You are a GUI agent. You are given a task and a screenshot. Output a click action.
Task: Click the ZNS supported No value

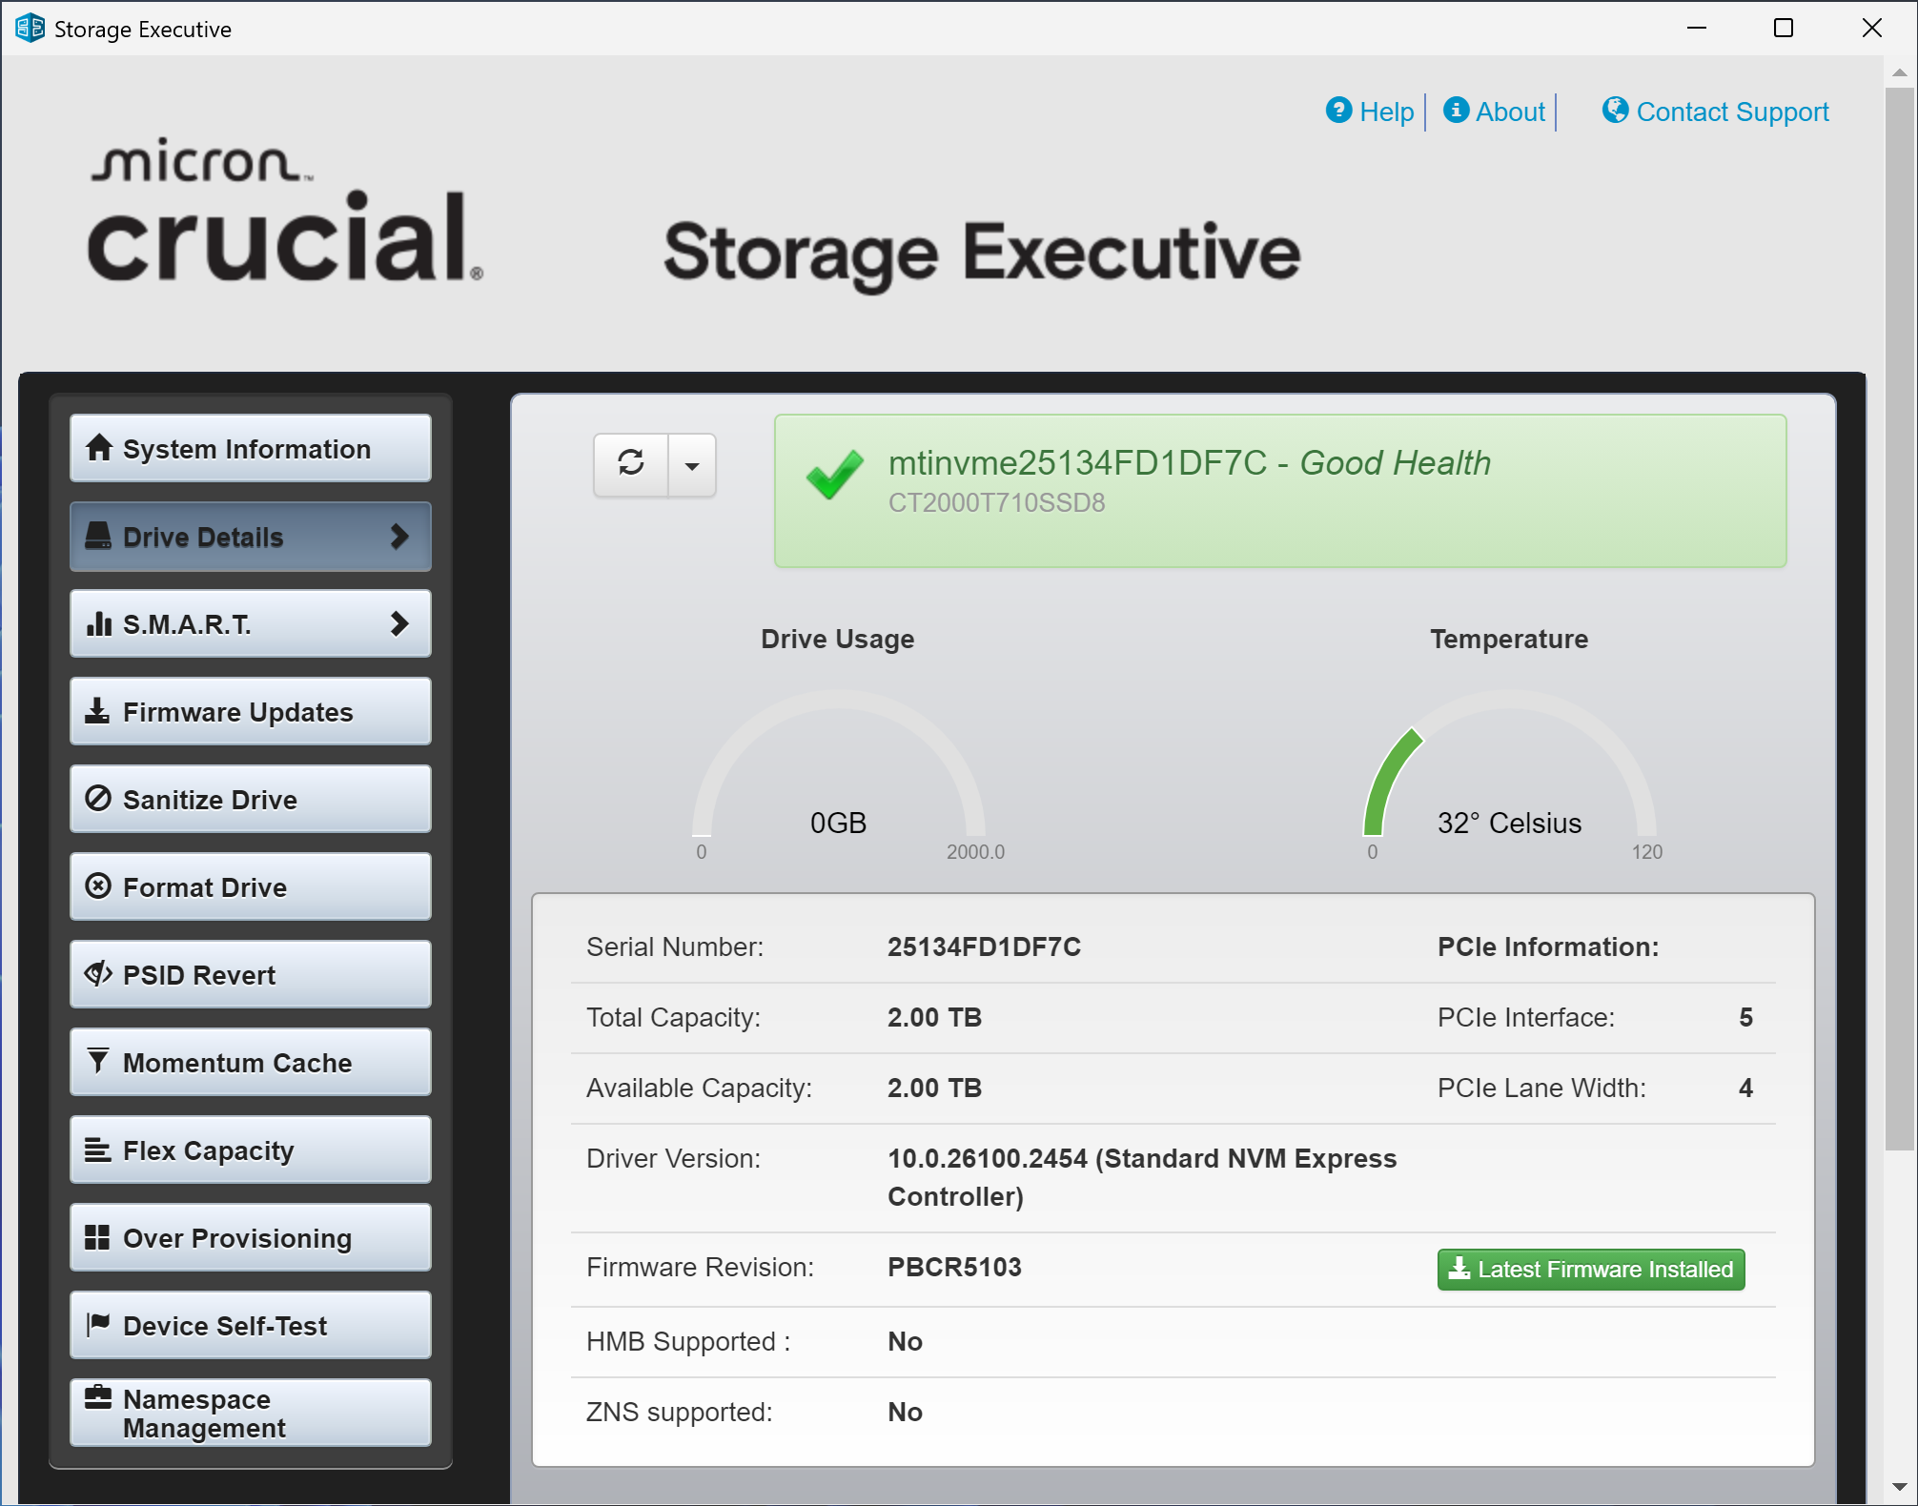click(905, 1412)
